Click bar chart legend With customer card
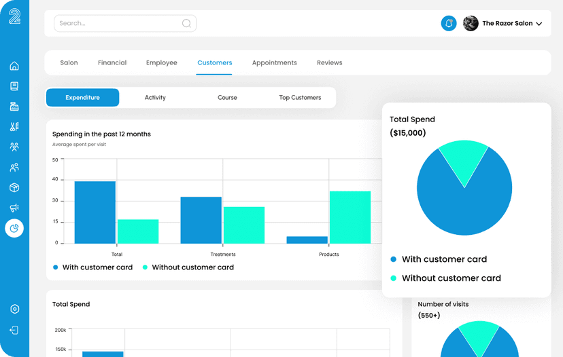The height and width of the screenshot is (357, 563). coord(93,267)
